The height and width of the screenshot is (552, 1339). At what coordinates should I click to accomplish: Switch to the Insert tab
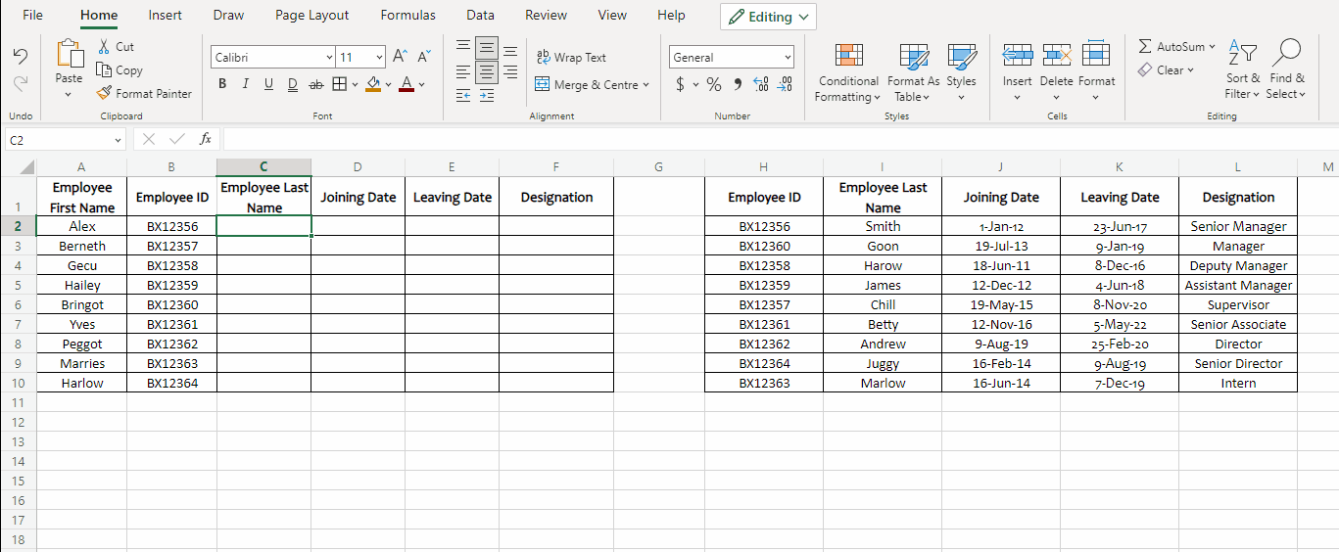(x=165, y=15)
